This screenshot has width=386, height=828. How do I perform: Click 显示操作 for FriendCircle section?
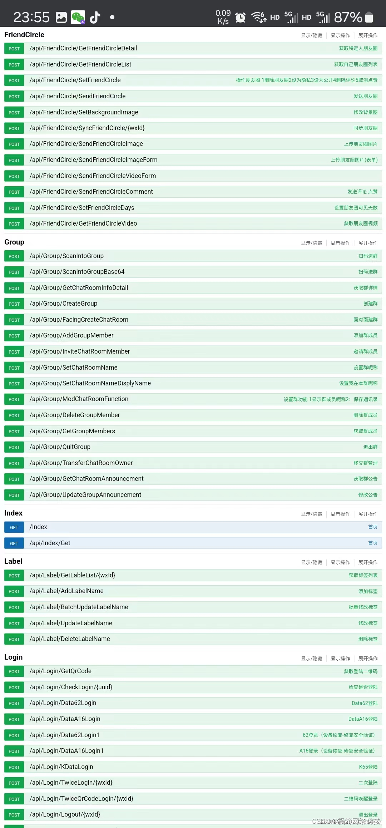coord(340,35)
